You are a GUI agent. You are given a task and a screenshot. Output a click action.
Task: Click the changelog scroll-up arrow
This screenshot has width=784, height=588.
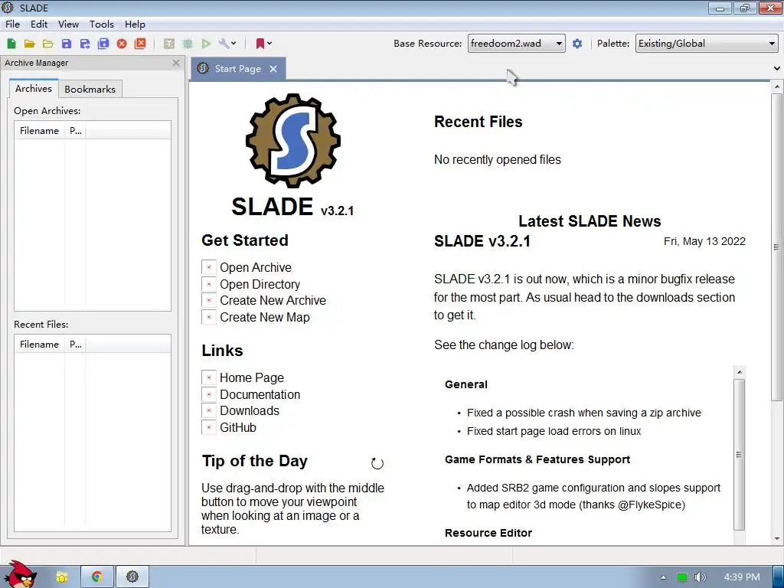coord(739,372)
